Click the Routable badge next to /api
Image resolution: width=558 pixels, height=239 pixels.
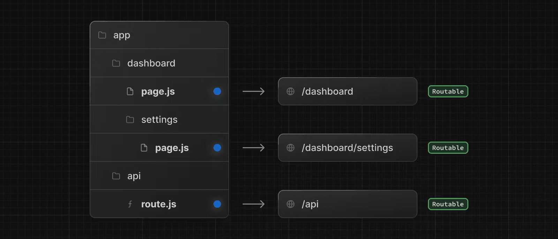click(x=448, y=204)
